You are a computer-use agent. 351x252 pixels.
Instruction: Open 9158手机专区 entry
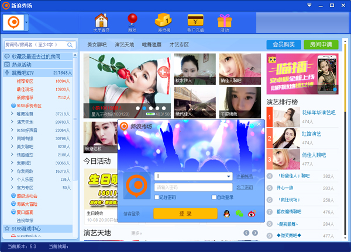(x=29, y=106)
